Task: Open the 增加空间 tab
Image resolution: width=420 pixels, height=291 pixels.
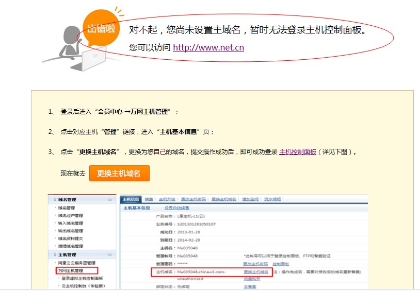Action: coord(250,199)
